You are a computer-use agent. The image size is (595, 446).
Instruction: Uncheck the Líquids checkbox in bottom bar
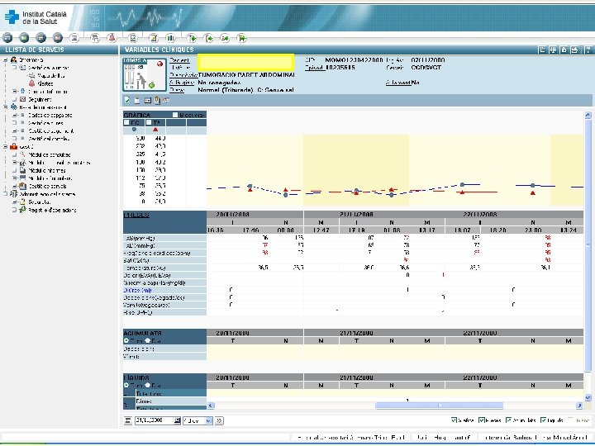tap(543, 420)
